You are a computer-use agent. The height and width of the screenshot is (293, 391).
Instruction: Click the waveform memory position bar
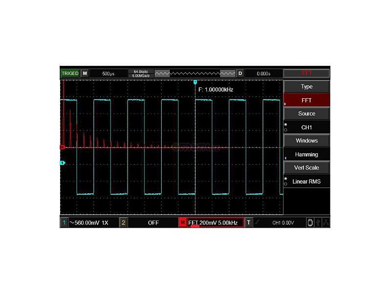[x=195, y=73]
